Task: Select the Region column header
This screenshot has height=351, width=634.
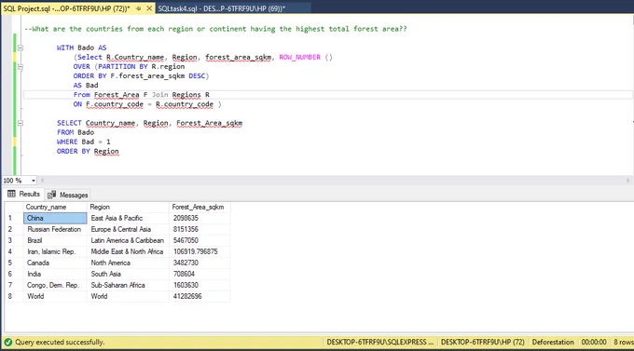Action: click(128, 207)
